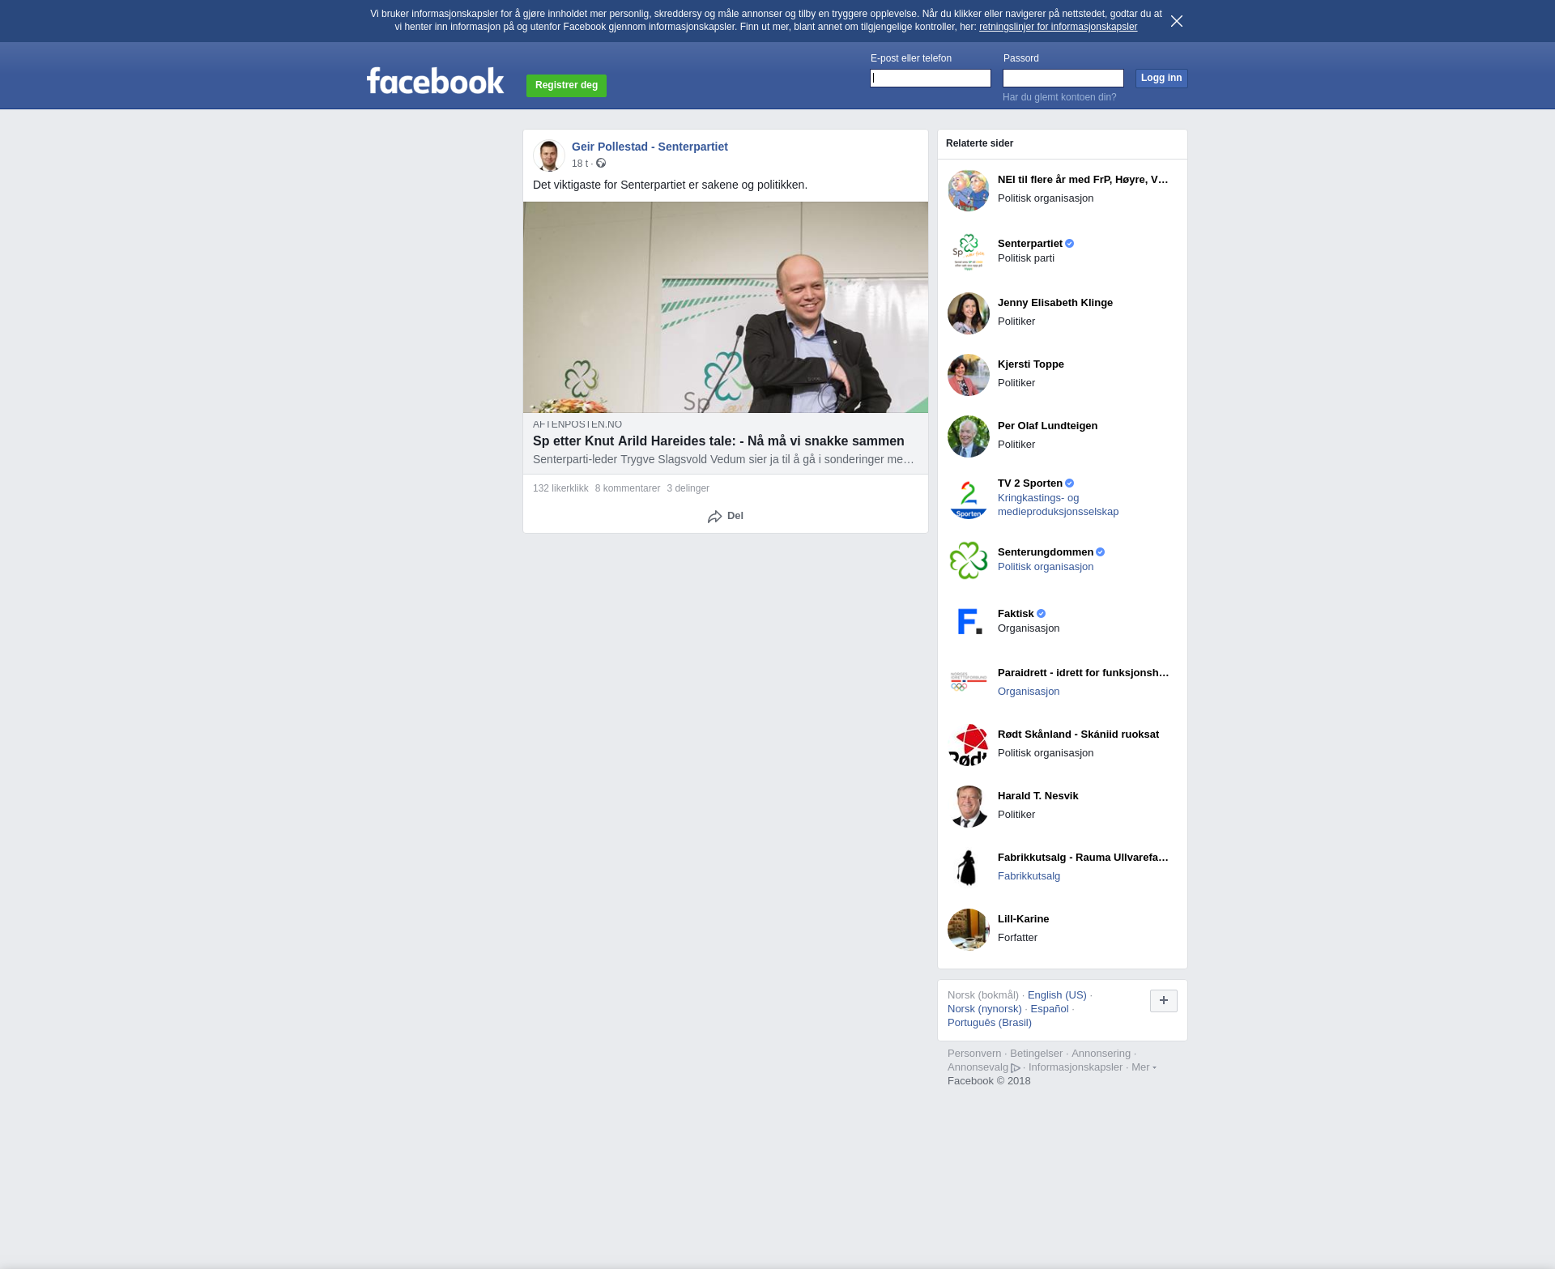Click the facebook logo

[x=435, y=81]
